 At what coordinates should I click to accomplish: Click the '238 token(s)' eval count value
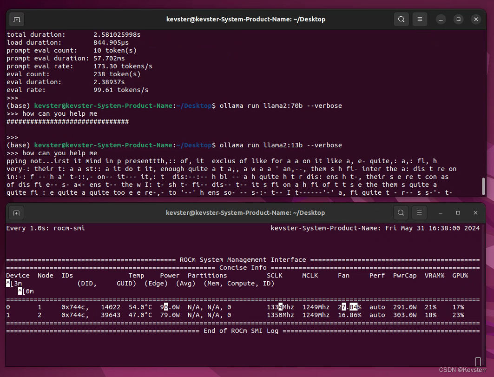[117, 74]
